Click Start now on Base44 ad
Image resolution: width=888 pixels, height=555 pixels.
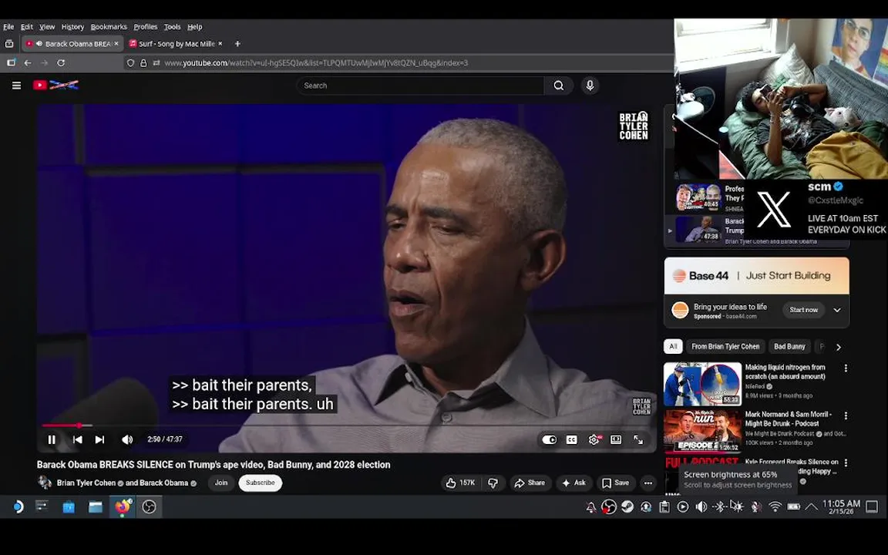pyautogui.click(x=804, y=310)
